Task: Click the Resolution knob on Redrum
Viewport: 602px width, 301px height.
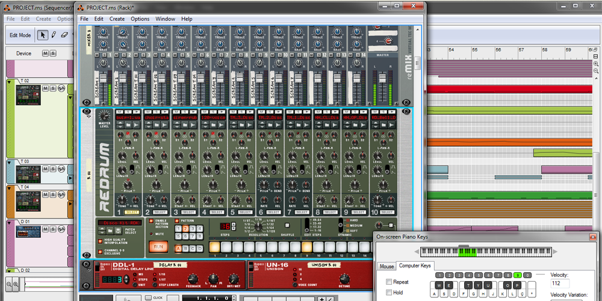Action: click(258, 225)
